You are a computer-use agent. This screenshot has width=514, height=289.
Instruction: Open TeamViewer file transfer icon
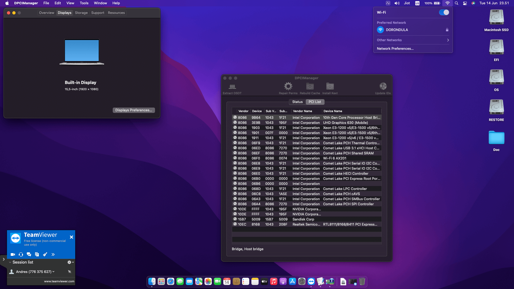37,254
